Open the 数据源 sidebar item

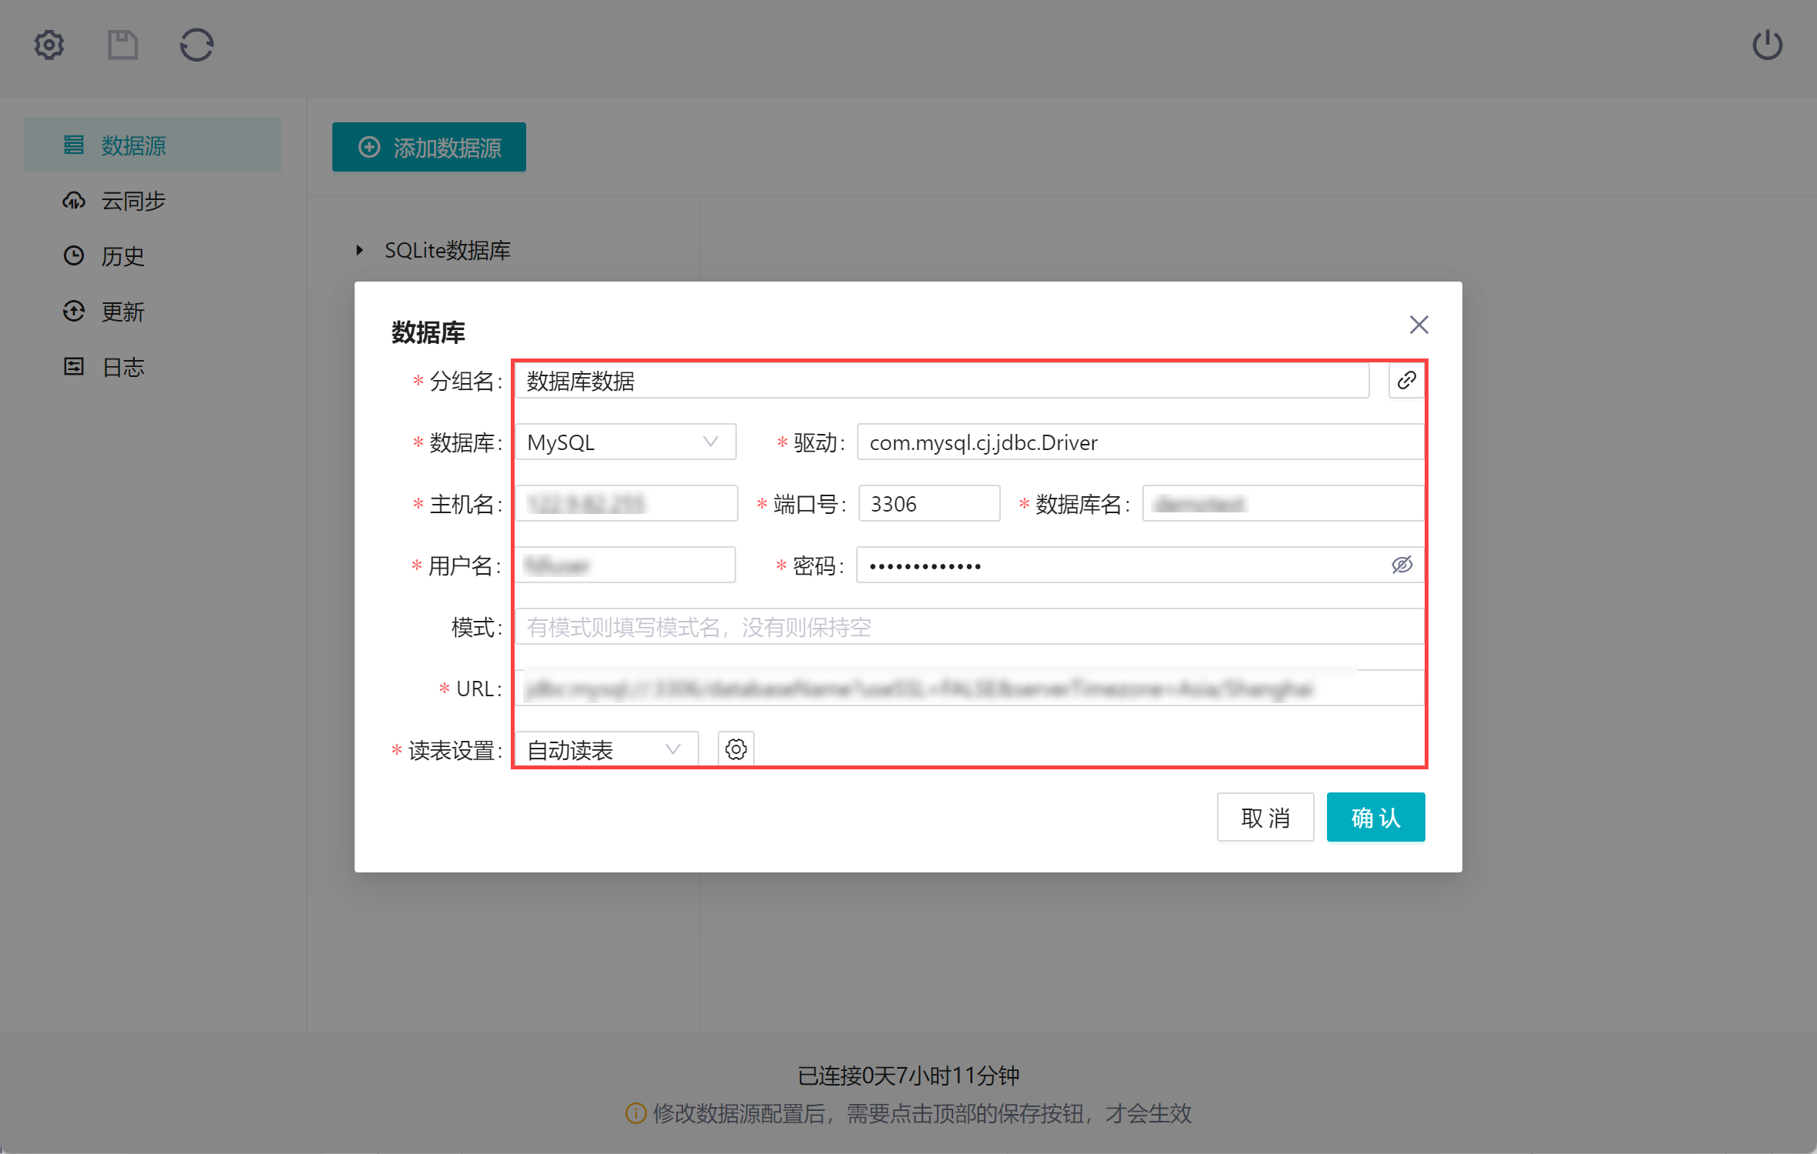point(153,145)
